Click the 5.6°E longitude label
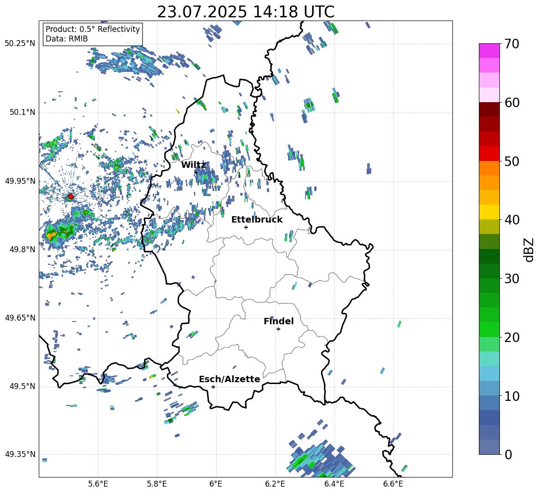Screen dimensions: 540x493 [98, 484]
